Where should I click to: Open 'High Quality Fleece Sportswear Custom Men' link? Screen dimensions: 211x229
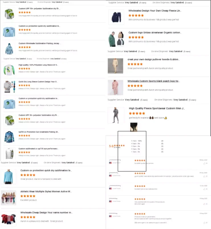tap(157, 108)
